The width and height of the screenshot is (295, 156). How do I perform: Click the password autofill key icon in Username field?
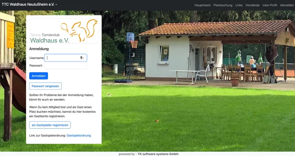(x=82, y=58)
